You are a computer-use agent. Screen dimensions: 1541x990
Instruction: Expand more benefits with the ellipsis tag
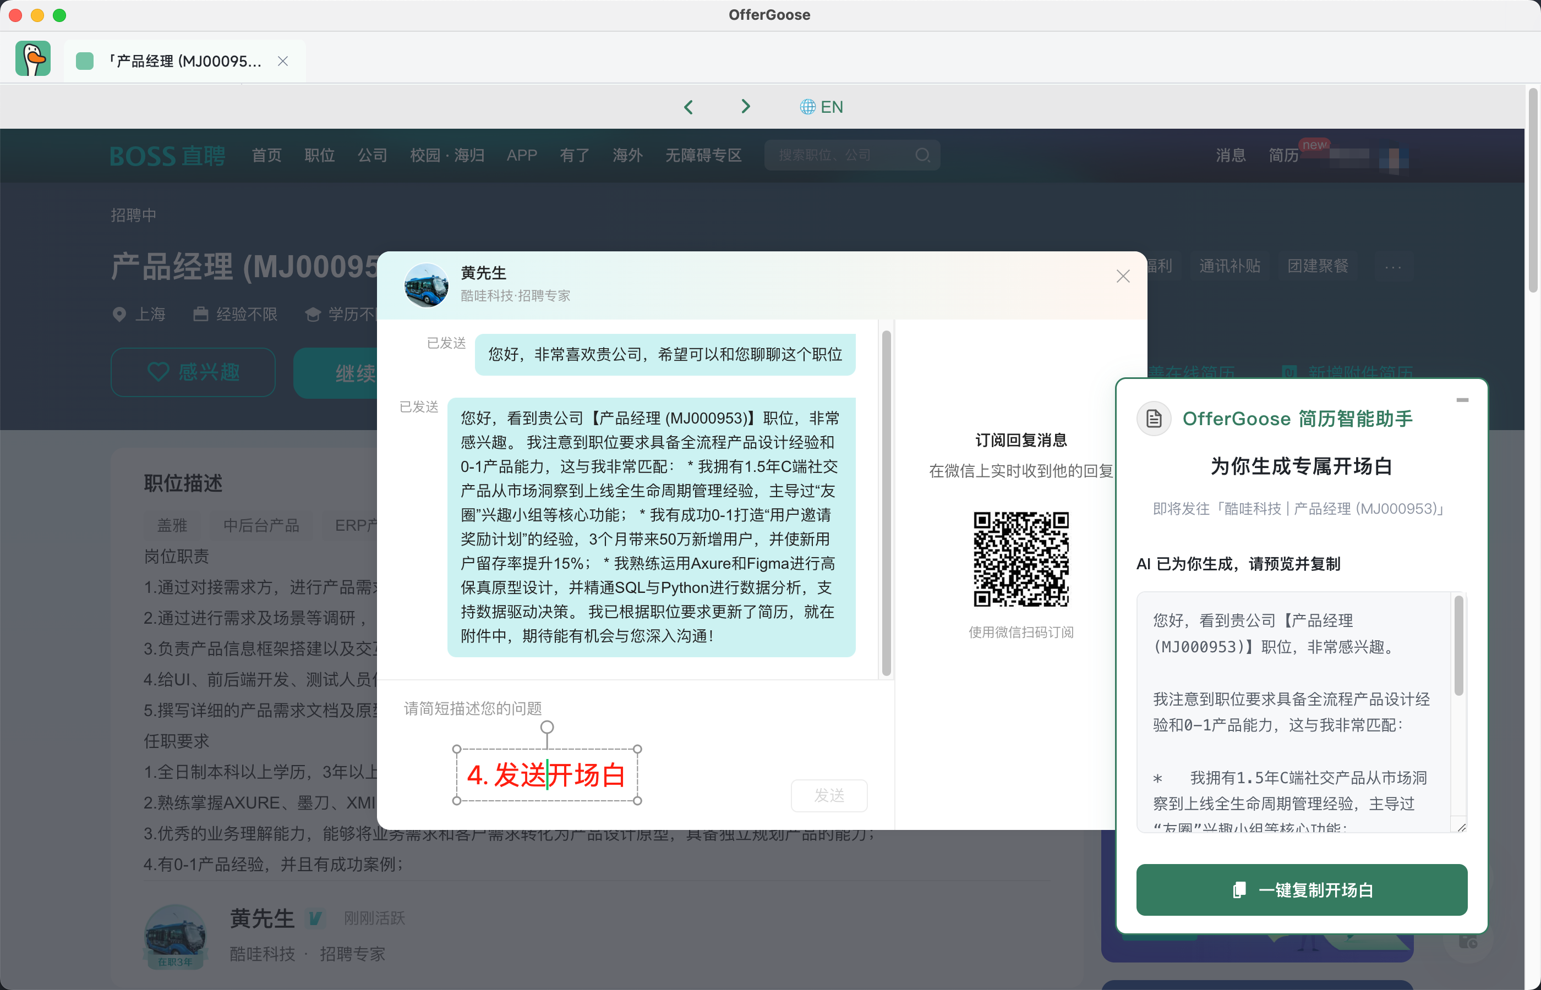click(x=1392, y=266)
